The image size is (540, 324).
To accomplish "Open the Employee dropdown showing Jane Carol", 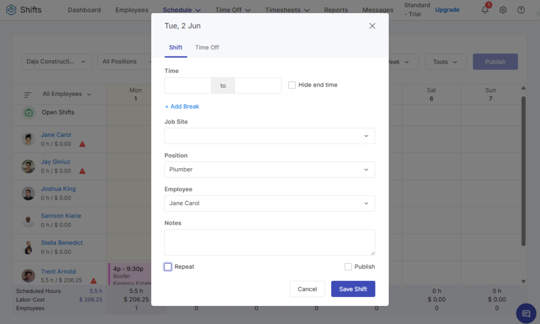I will 269,203.
